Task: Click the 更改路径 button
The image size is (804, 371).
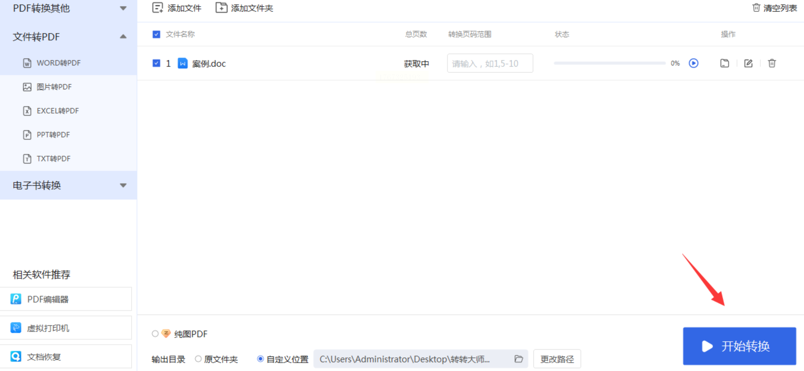Action: [x=557, y=359]
